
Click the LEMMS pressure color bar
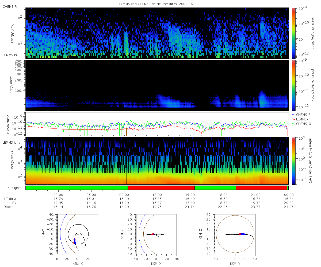point(293,85)
